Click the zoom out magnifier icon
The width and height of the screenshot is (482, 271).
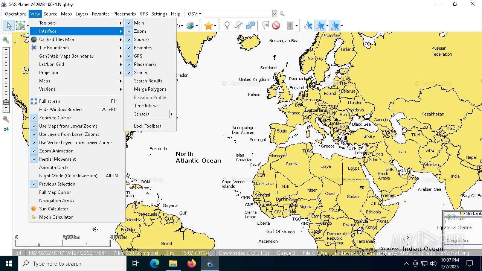[6, 119]
